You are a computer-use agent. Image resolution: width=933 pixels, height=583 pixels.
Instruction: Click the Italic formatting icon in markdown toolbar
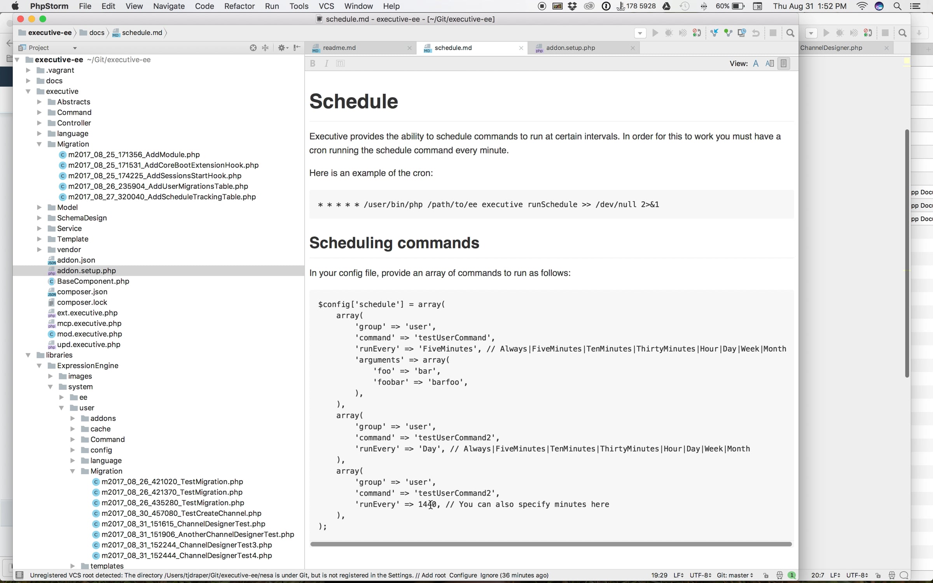[327, 63]
